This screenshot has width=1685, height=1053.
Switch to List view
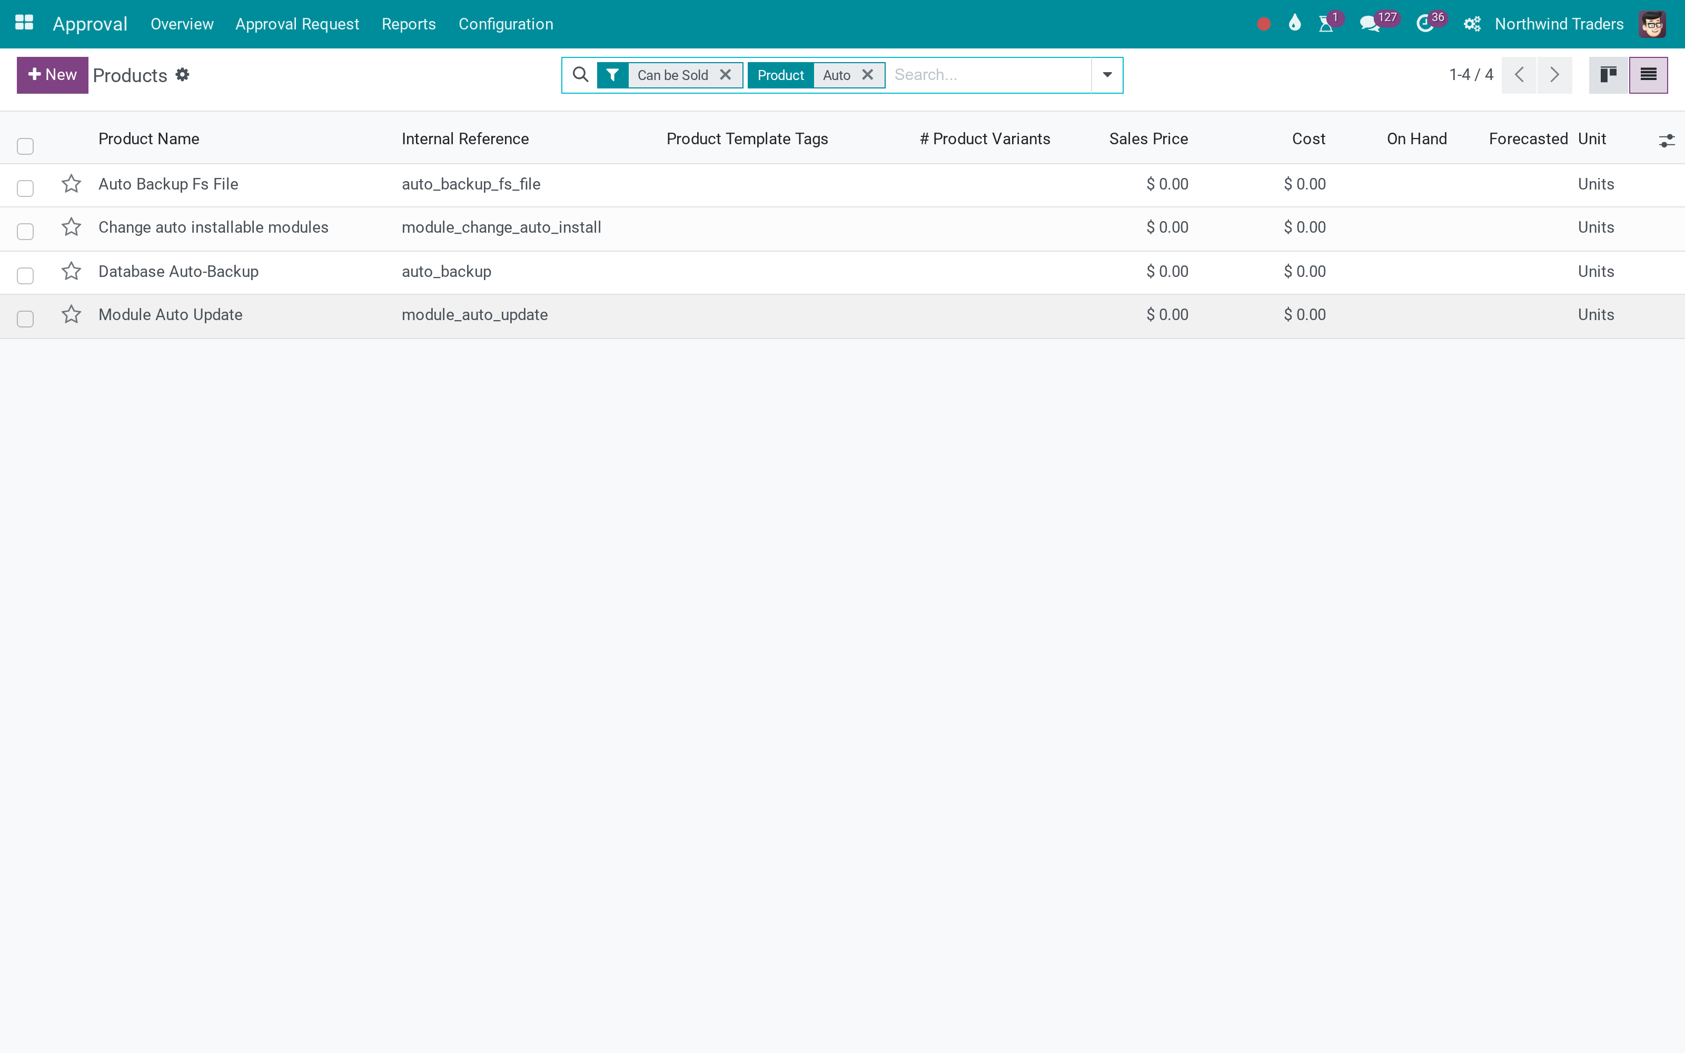tap(1648, 75)
